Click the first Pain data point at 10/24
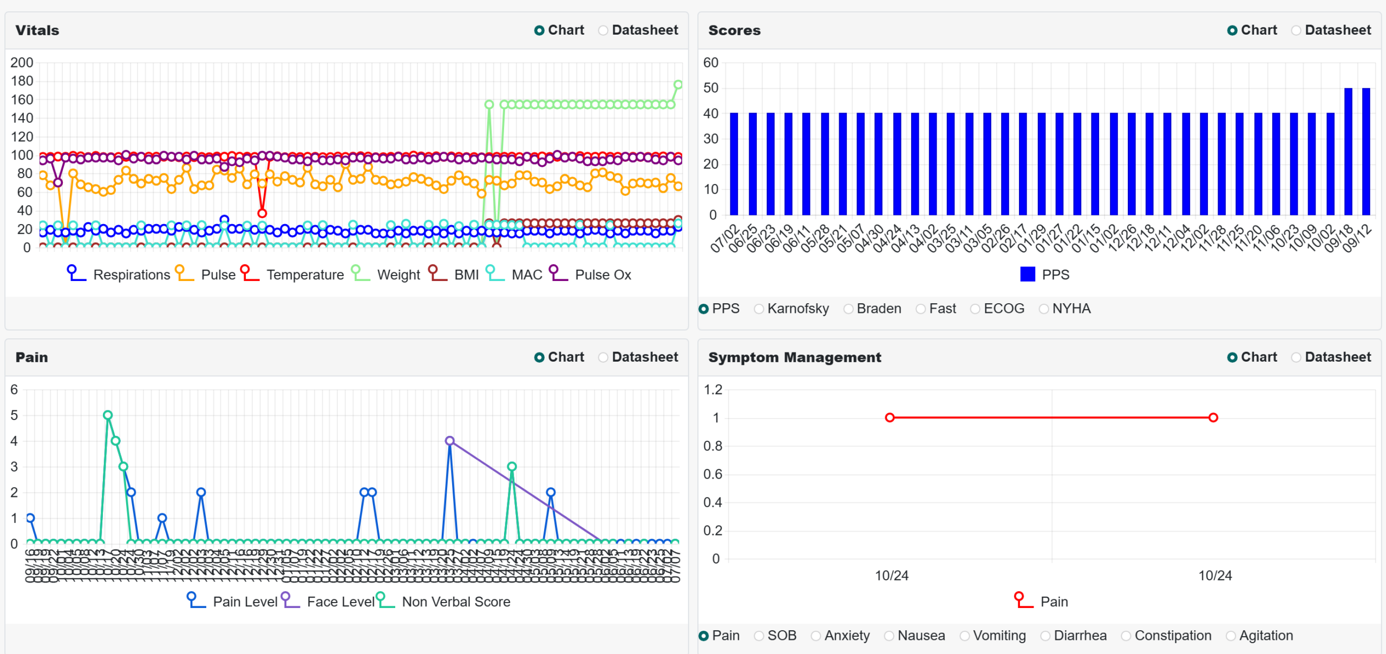This screenshot has height=654, width=1386. pos(890,417)
